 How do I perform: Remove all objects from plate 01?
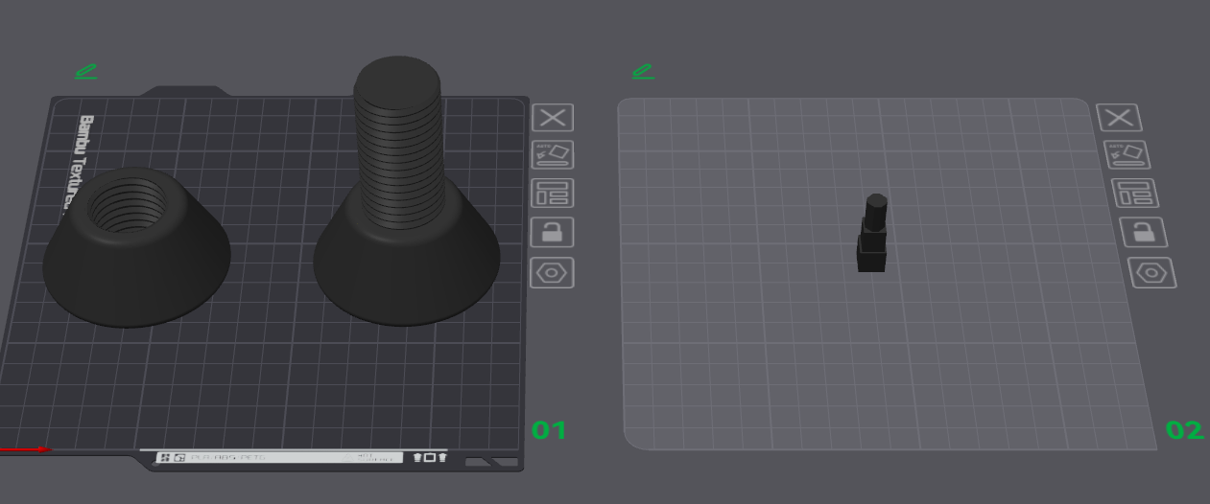553,118
